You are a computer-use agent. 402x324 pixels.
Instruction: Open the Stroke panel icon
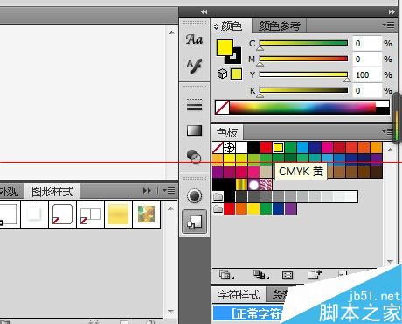coord(194,104)
